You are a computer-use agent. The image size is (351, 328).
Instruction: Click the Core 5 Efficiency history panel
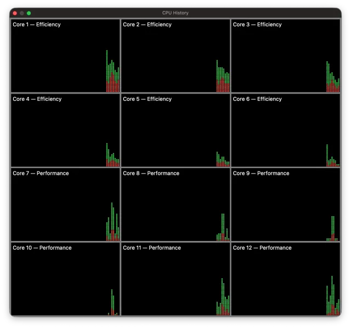click(x=175, y=130)
